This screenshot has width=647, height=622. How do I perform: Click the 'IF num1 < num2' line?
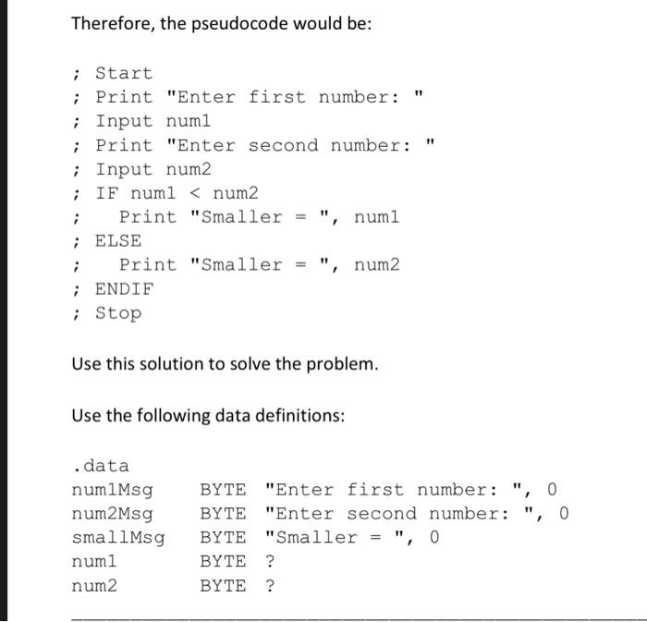pos(165,193)
